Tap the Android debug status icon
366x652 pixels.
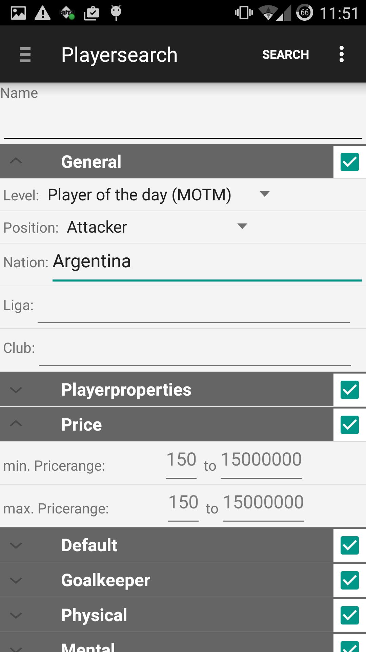[116, 13]
